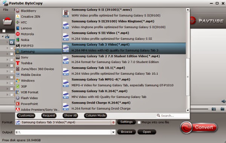The height and width of the screenshot is (143, 226).
Task: Expand the first checked title row
Action: coord(8,42)
